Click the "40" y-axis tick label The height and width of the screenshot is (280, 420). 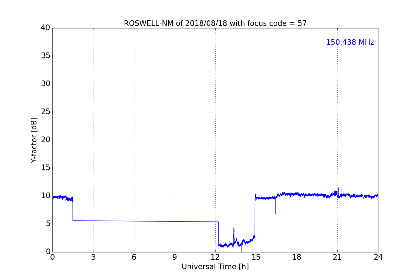coord(46,28)
